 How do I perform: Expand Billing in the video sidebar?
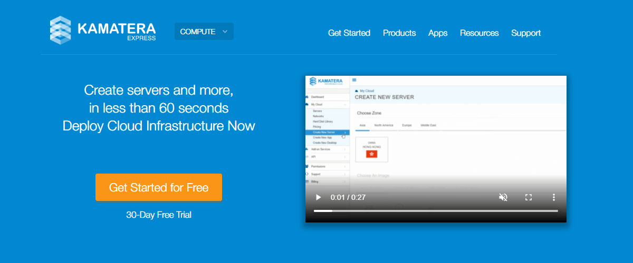tap(327, 181)
